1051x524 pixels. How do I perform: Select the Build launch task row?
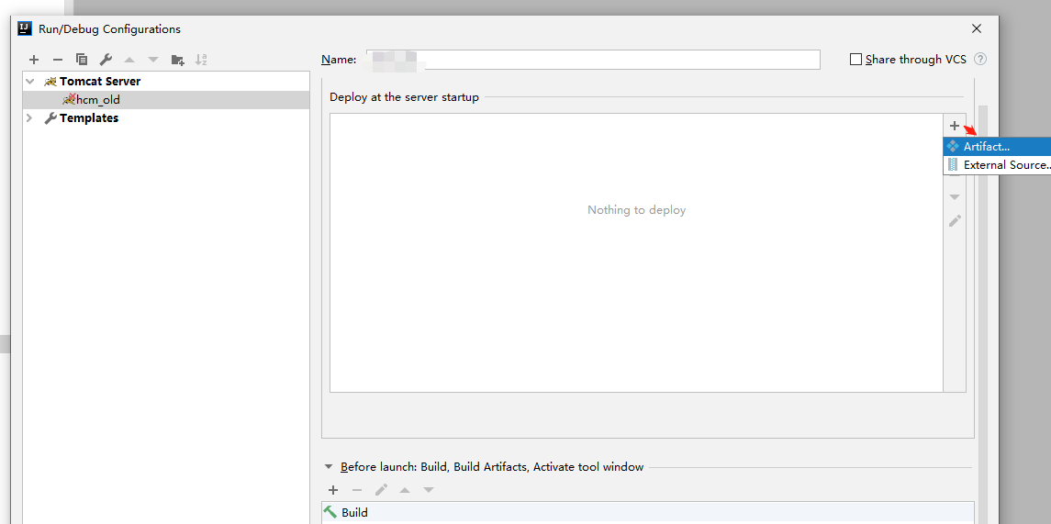(647, 513)
